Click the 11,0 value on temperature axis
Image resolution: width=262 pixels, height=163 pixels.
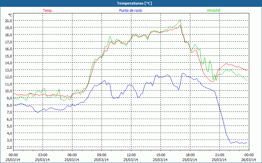point(9,84)
